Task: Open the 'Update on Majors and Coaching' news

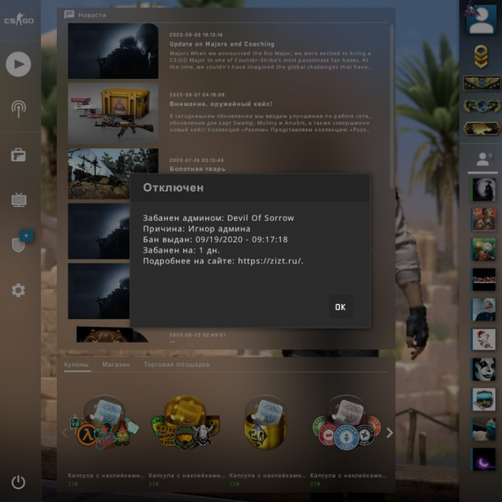Action: coord(222,44)
